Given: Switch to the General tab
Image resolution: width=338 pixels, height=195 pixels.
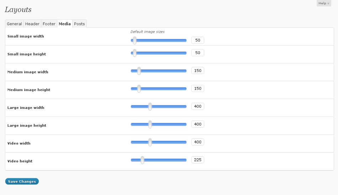Looking at the screenshot, I should [14, 24].
